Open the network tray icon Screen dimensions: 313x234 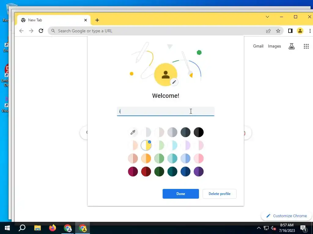[266, 228]
